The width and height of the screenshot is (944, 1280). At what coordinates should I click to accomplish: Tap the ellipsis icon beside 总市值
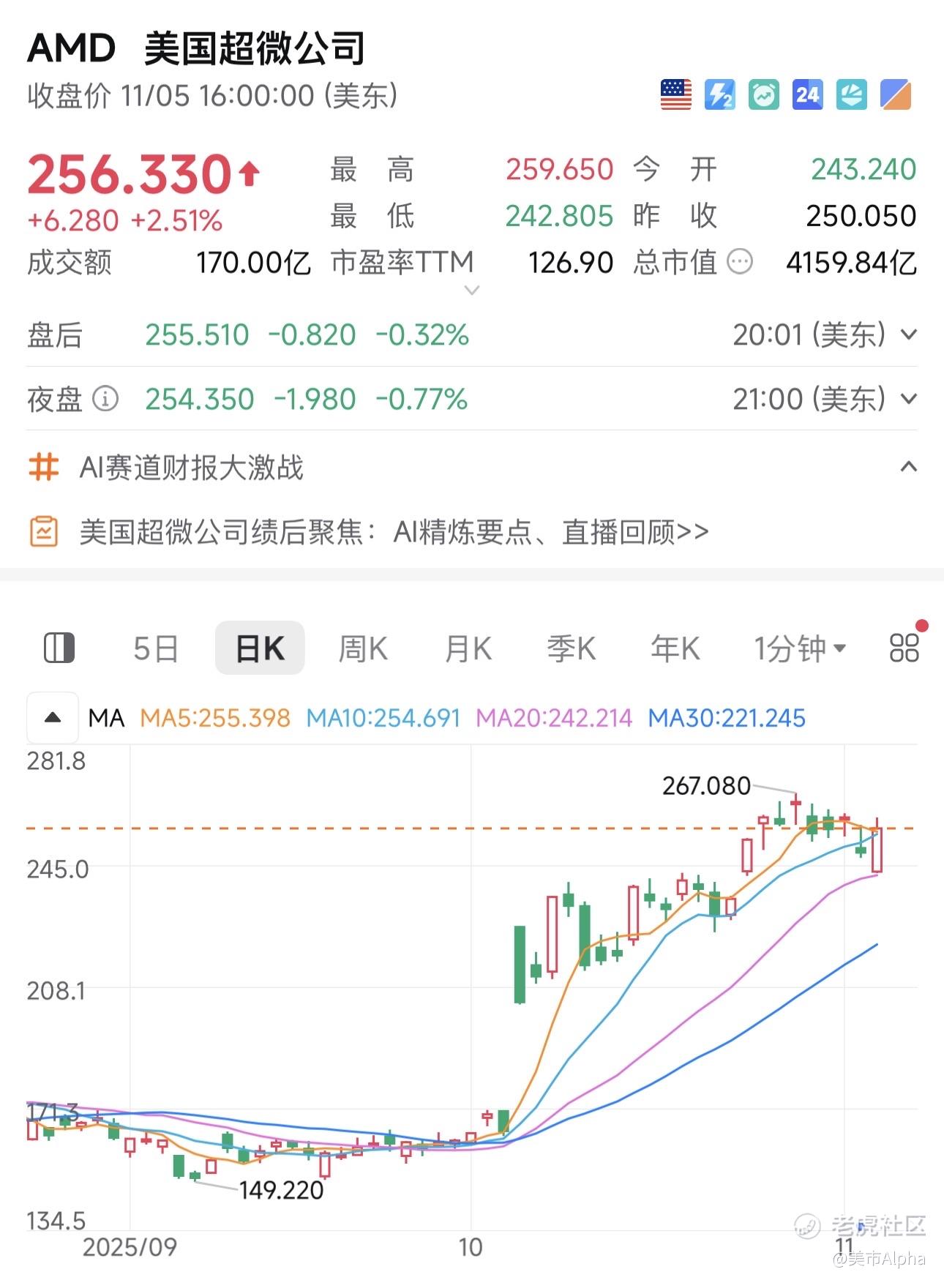coord(739,261)
